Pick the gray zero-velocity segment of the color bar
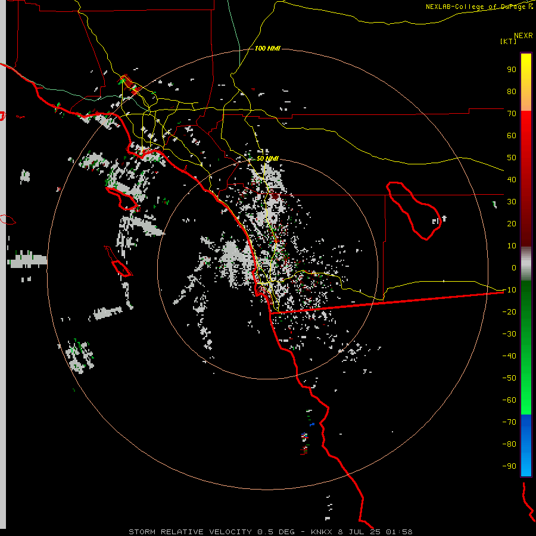Viewport: 536px width, 536px height. click(526, 263)
